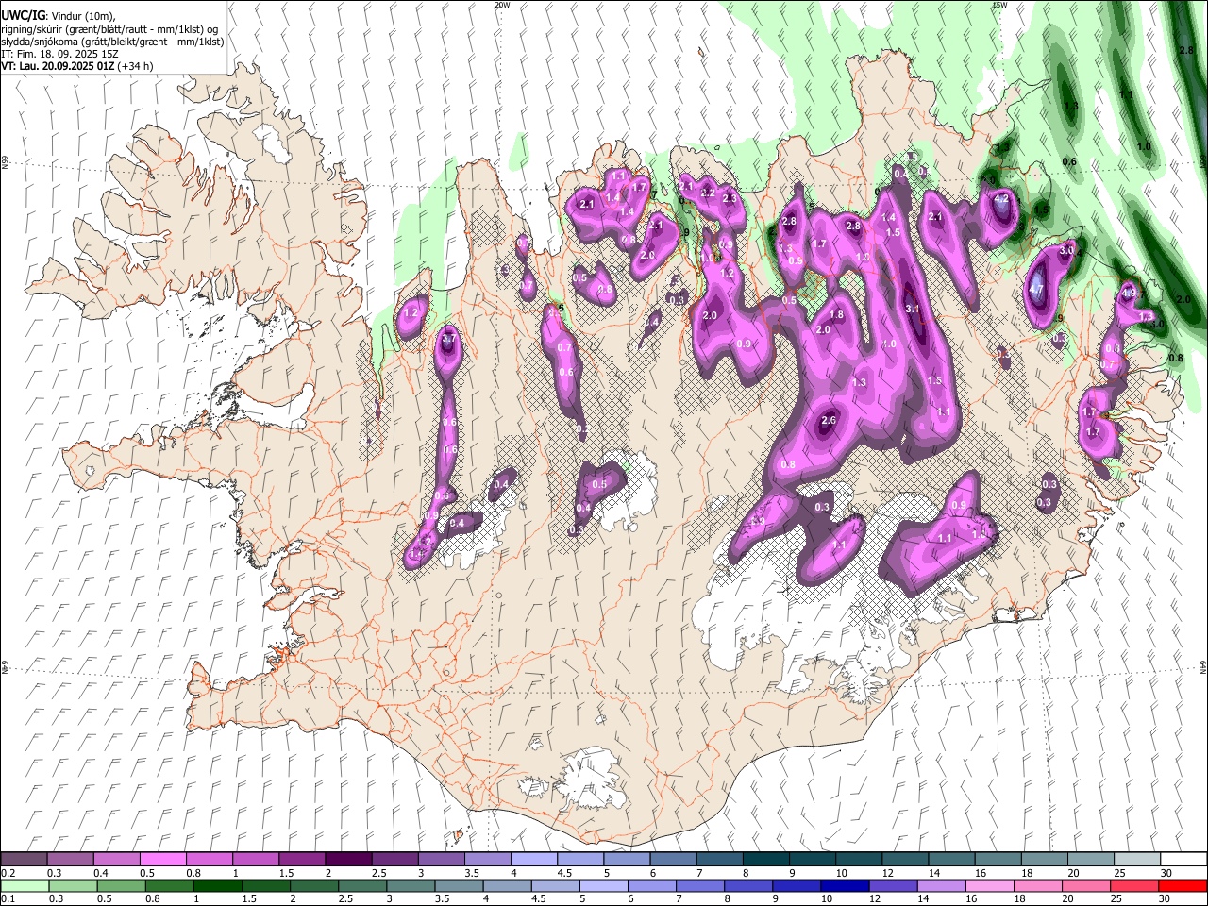The width and height of the screenshot is (1208, 906).
Task: Pick the bright red rain legend swatch after 30
Action: [x=1183, y=885]
